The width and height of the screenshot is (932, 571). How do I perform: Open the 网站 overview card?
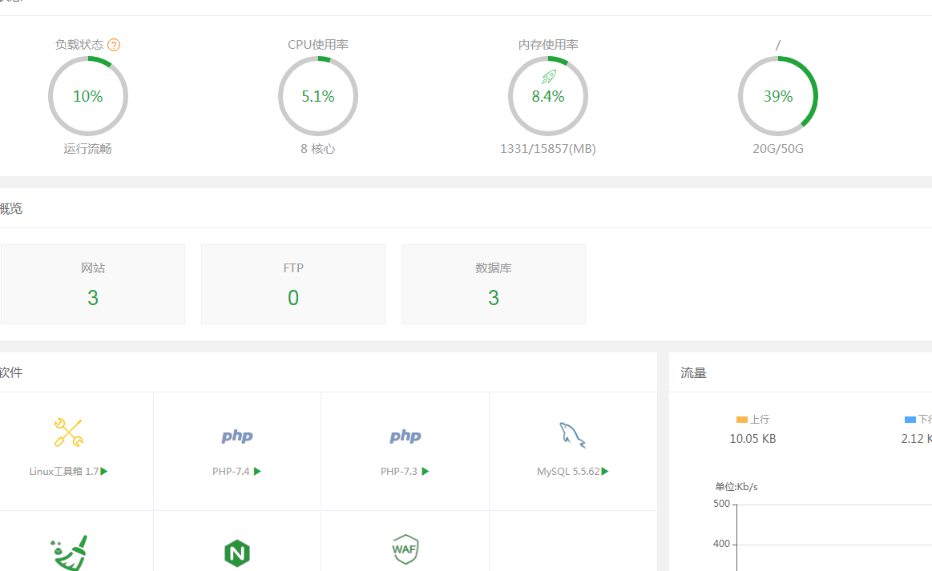(93, 284)
